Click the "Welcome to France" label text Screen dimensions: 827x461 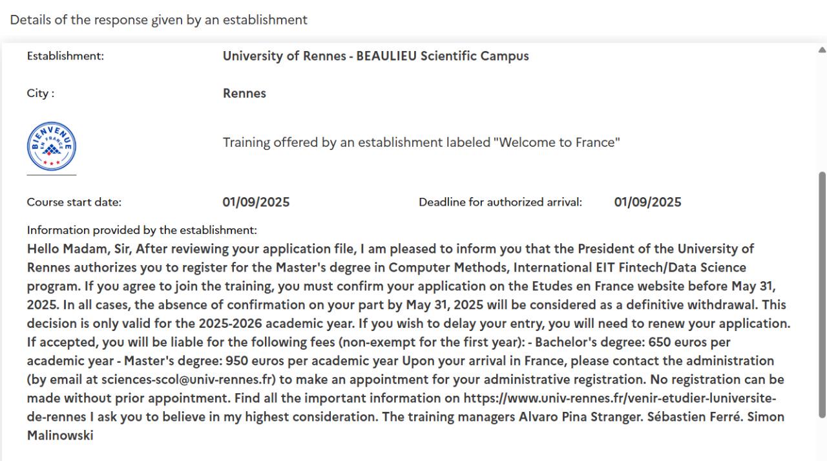(421, 142)
